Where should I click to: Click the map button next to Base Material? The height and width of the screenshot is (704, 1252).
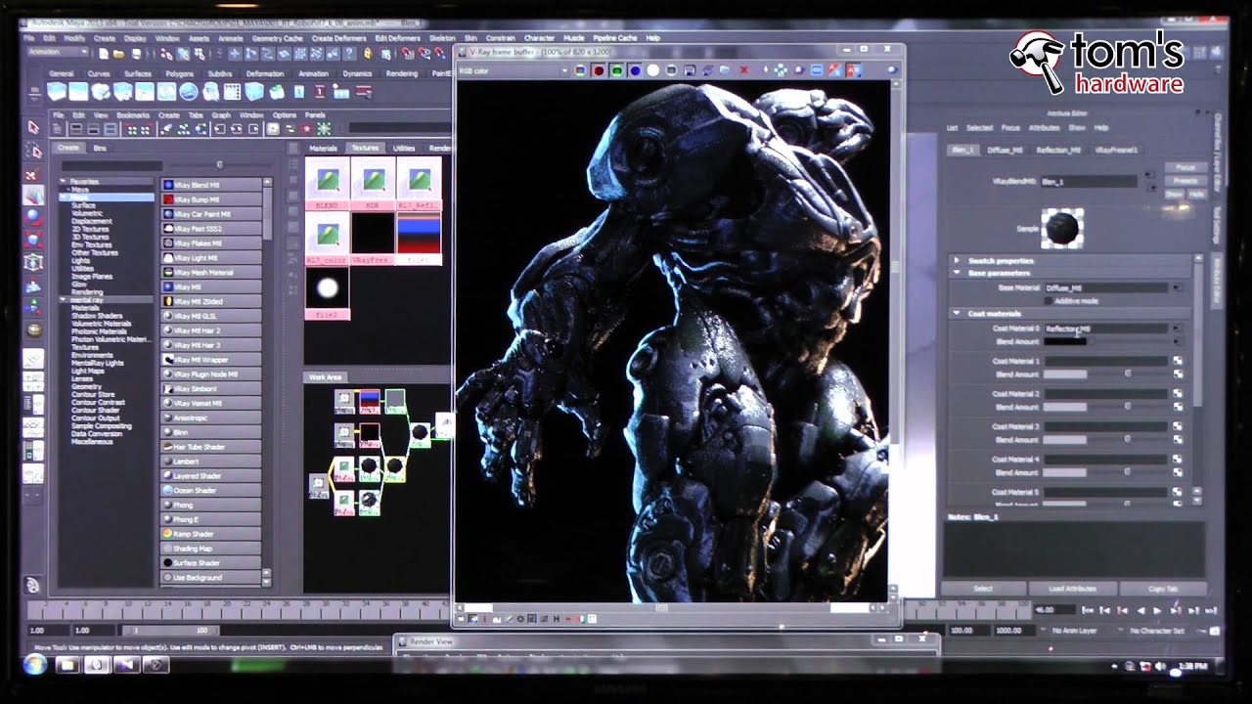pos(1178,288)
